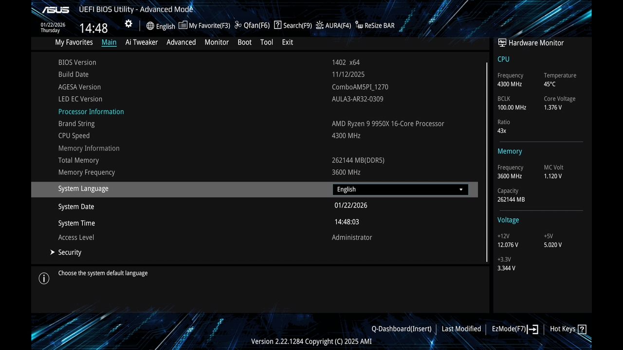
Task: Open the BIOS settings gear icon
Action: tap(128, 23)
